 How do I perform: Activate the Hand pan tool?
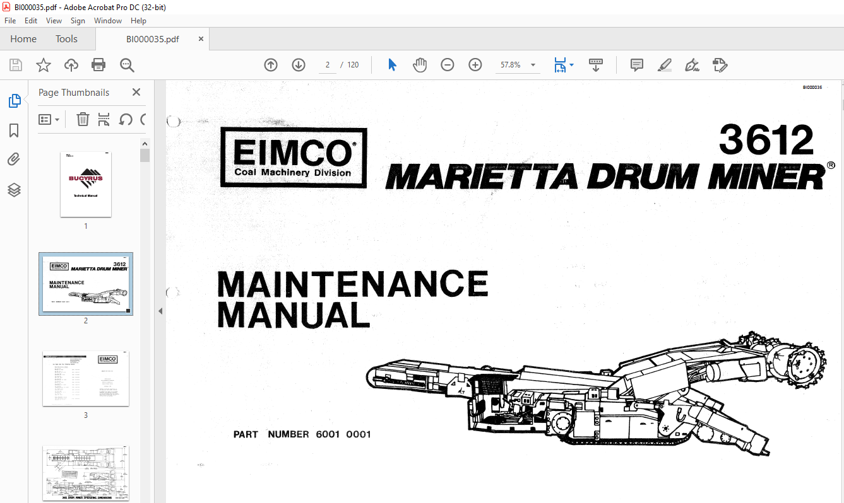tap(420, 65)
